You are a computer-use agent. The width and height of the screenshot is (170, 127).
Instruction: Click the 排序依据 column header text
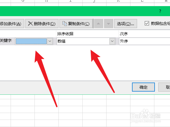click(x=65, y=34)
